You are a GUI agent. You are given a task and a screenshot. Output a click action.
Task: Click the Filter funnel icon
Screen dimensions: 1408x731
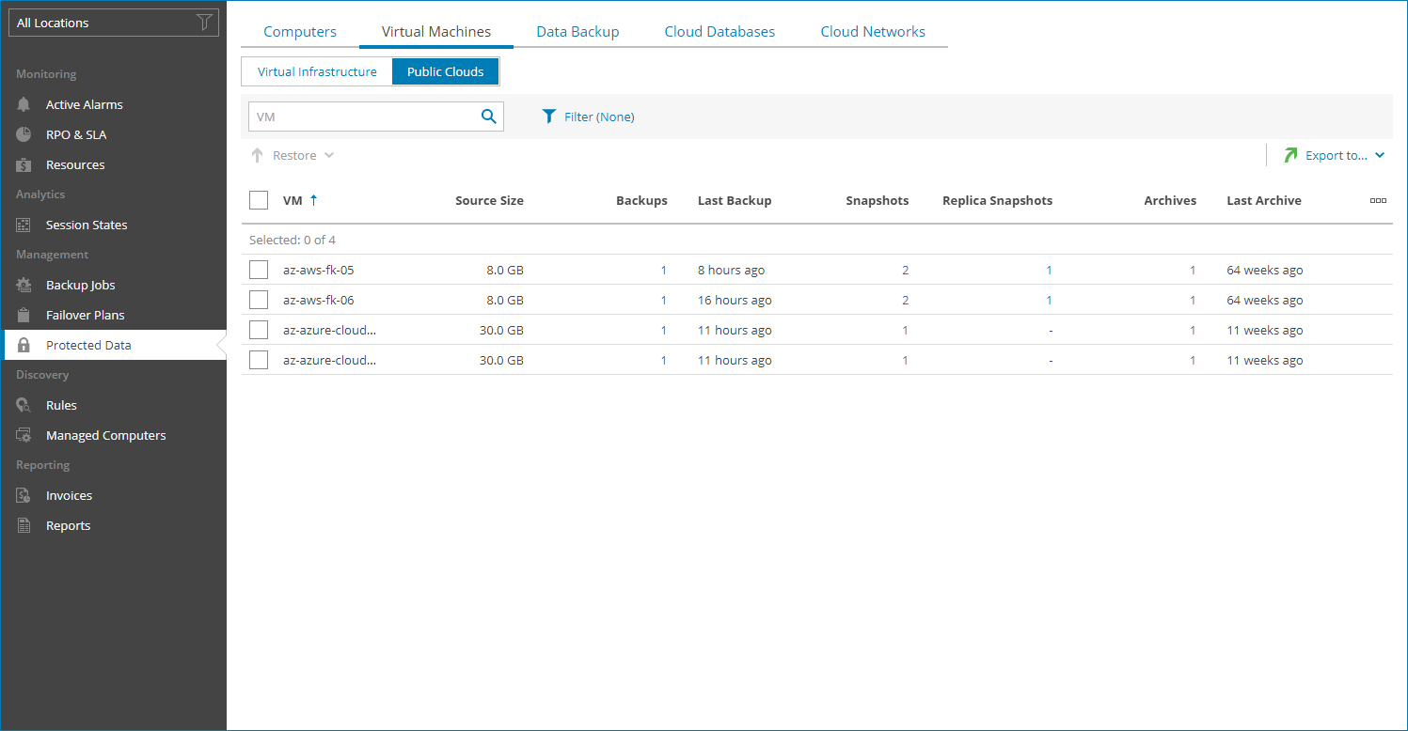550,117
